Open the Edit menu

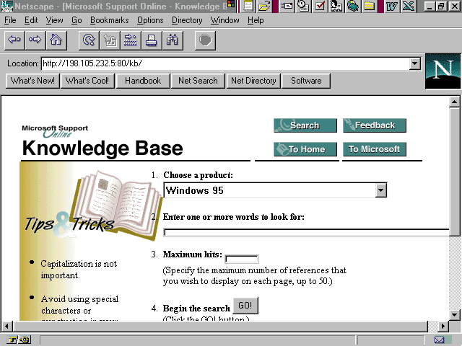pos(31,20)
